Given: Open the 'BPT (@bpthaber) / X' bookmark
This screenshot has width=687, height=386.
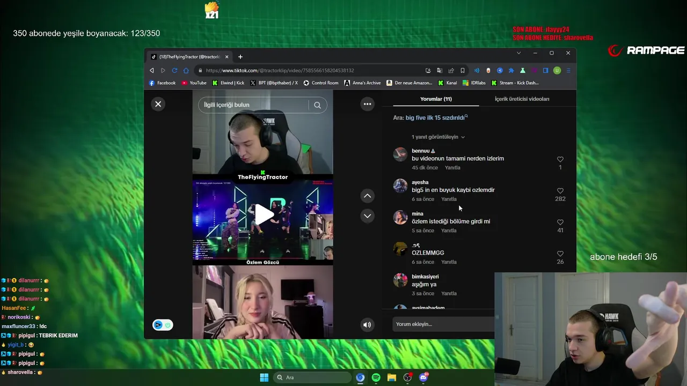Looking at the screenshot, I should (274, 83).
